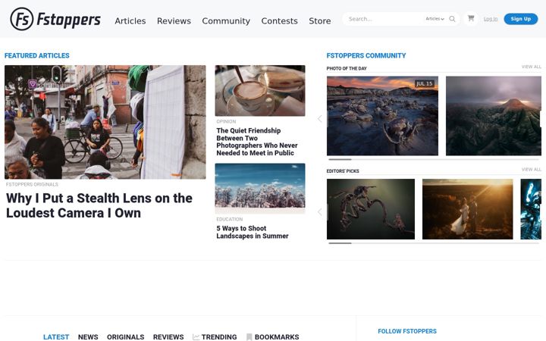
Task: Click the Fstoppers Community heading
Action: (366, 55)
